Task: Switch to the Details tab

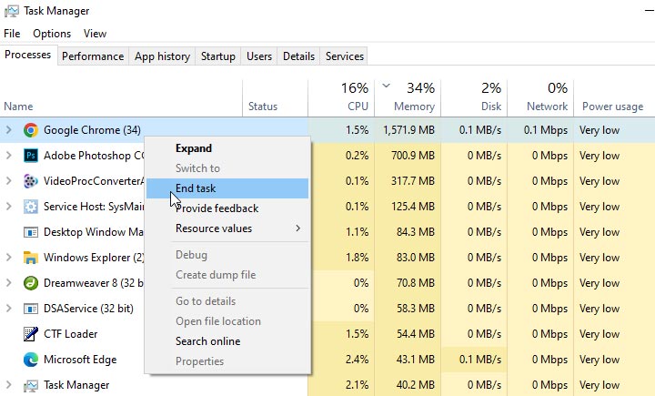Action: tap(298, 56)
